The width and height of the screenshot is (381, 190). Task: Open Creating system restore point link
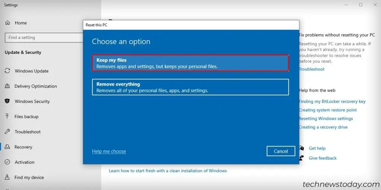coord(328,110)
